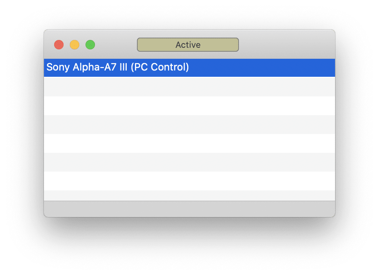Click the second empty list row under the Sony entry
This screenshot has width=379, height=275.
[189, 105]
